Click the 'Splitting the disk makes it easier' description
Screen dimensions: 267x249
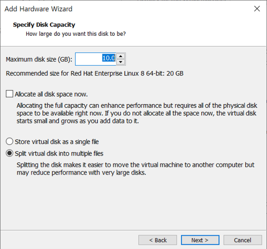click(x=136, y=169)
